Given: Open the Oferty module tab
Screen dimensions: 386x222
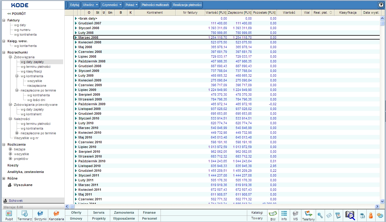Looking at the screenshot, I should (76, 212).
